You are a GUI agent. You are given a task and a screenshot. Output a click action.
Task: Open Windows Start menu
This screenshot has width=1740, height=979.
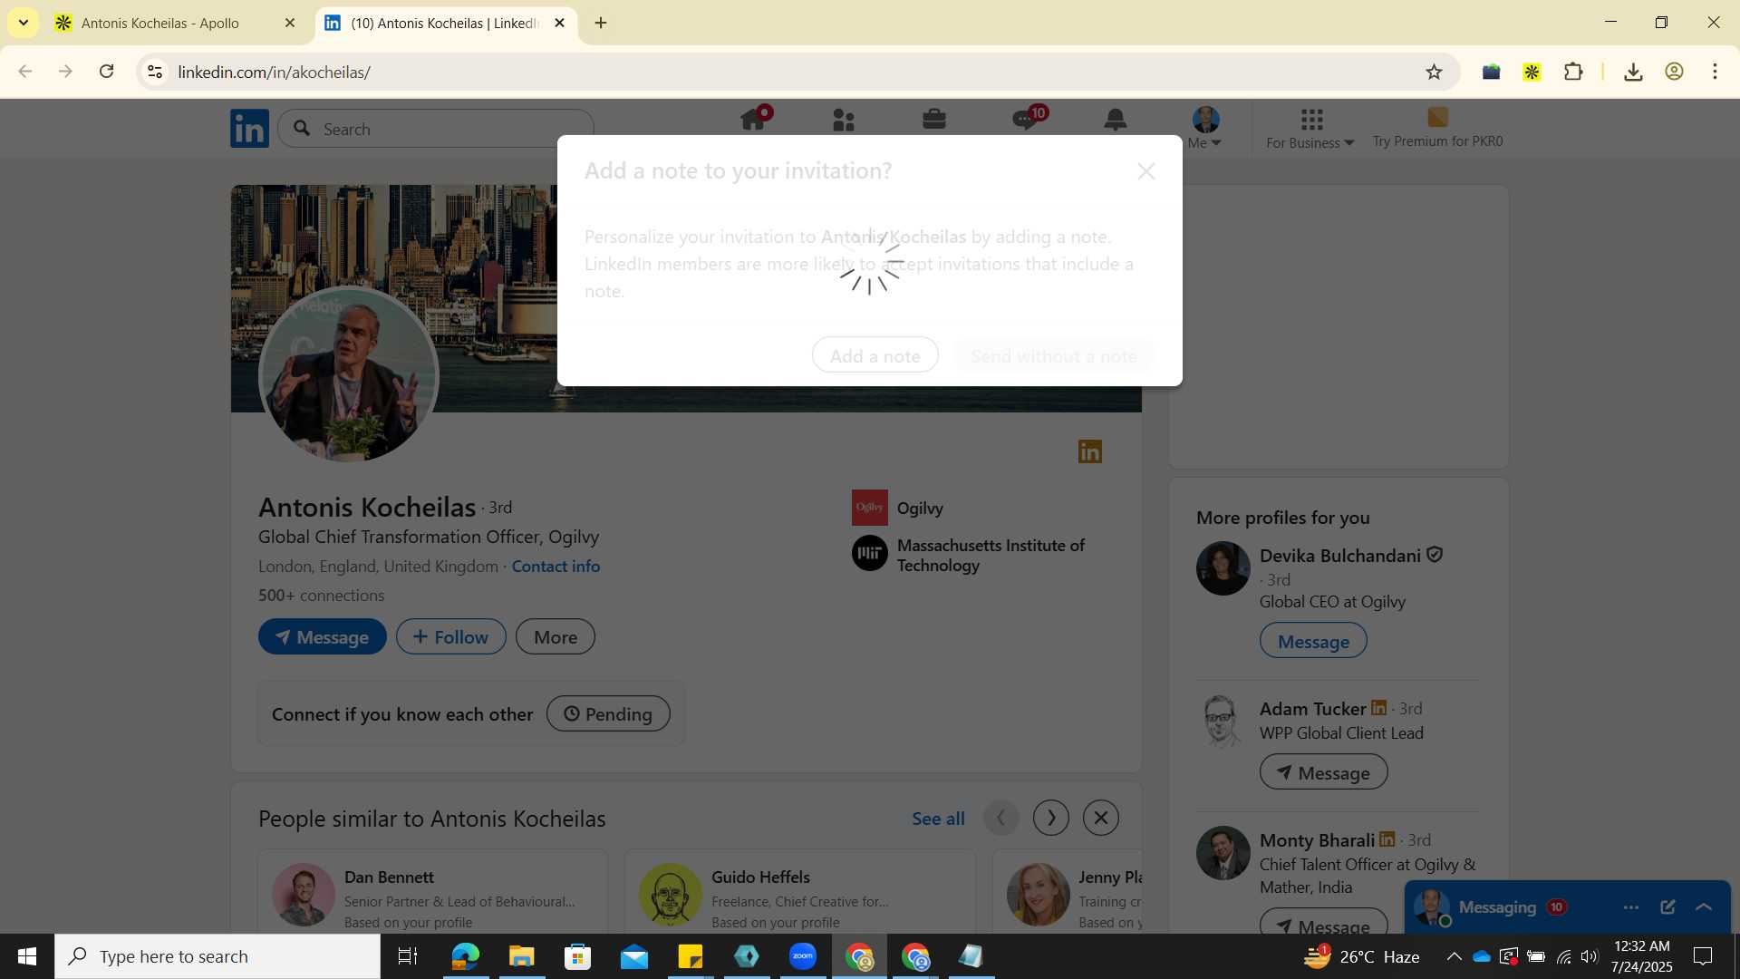[x=27, y=956]
